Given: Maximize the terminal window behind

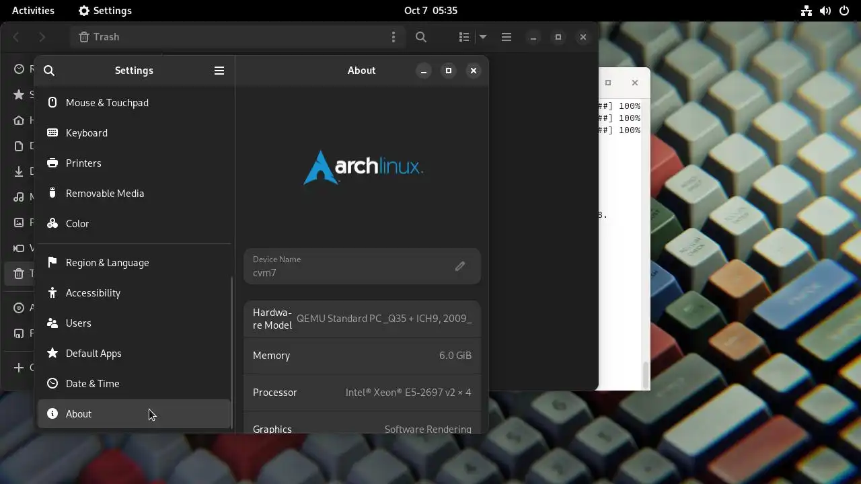Looking at the screenshot, I should pos(608,83).
